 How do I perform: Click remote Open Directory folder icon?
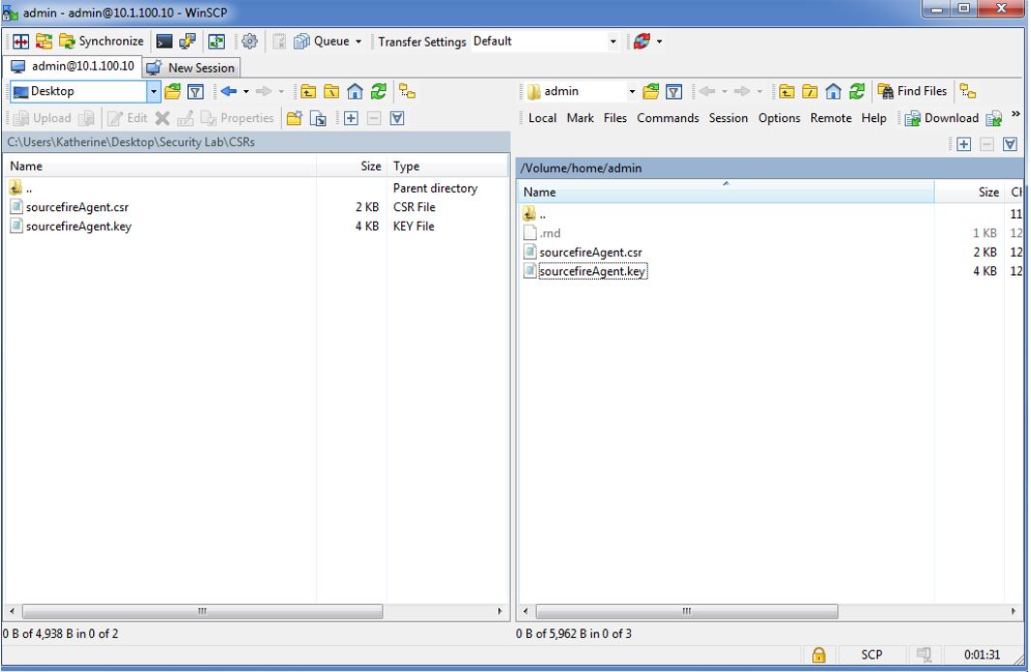click(651, 91)
